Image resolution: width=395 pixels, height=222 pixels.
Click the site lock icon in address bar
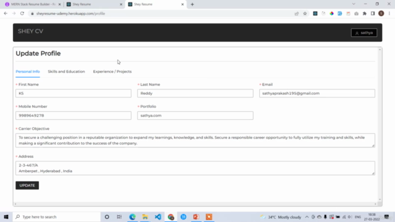[32, 14]
